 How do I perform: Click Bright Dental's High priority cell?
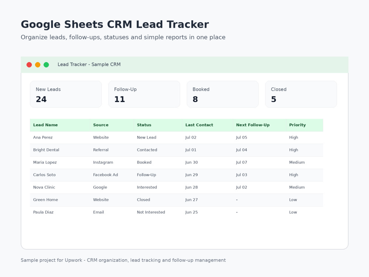point(304,150)
